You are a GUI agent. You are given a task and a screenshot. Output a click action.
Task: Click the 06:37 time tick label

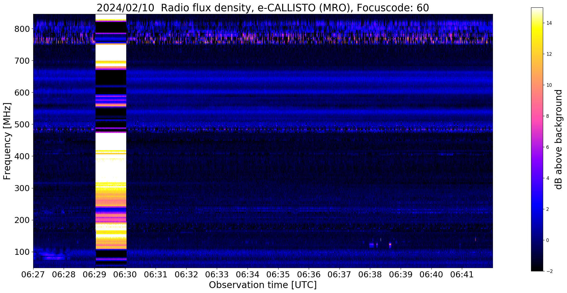pyautogui.click(x=340, y=275)
